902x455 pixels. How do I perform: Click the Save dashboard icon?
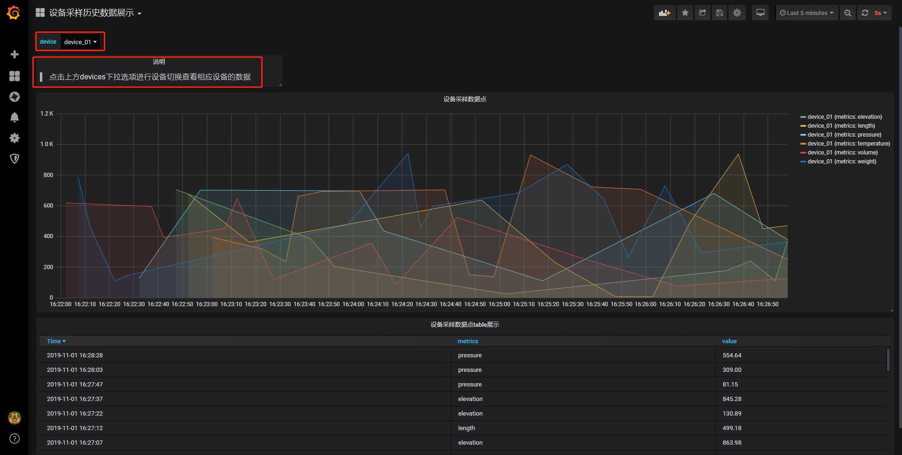tap(719, 13)
